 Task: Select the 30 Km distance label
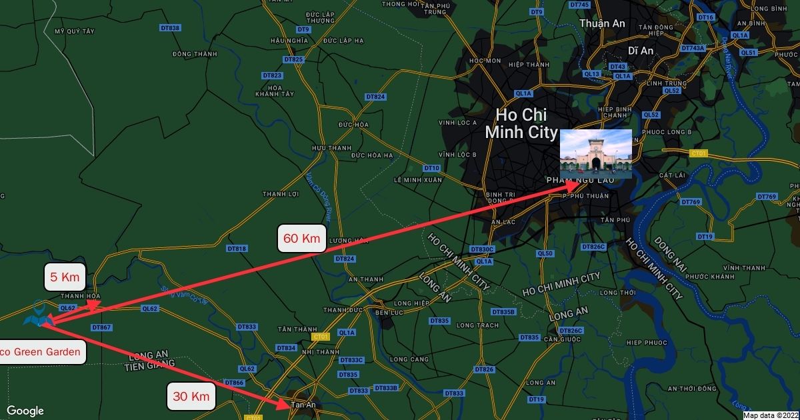(191, 396)
